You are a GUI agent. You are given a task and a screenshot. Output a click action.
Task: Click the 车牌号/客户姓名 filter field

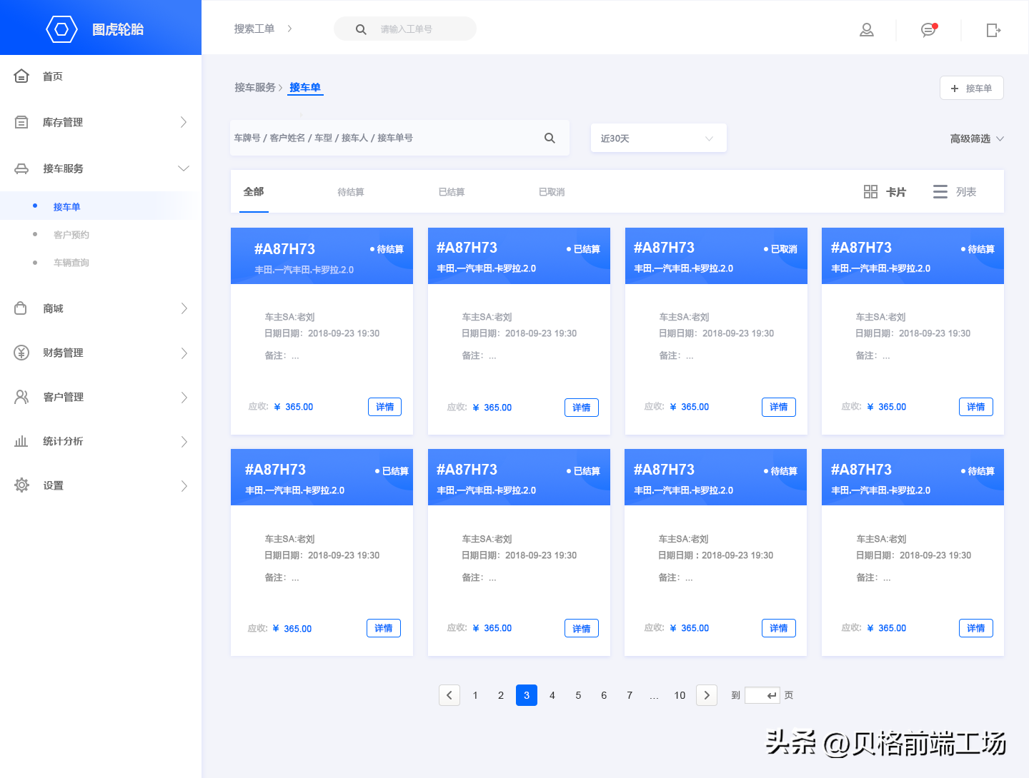point(400,138)
